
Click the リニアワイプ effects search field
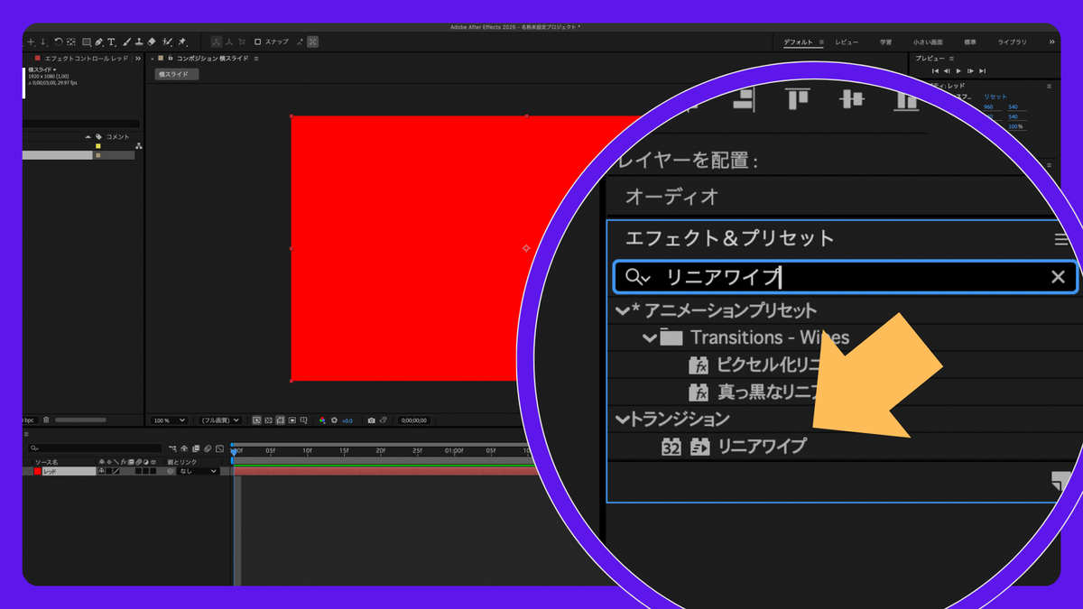[846, 277]
